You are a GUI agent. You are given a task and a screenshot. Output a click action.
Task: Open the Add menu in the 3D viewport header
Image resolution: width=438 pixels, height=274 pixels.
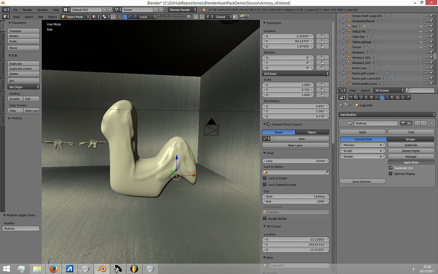pyautogui.click(x=41, y=17)
